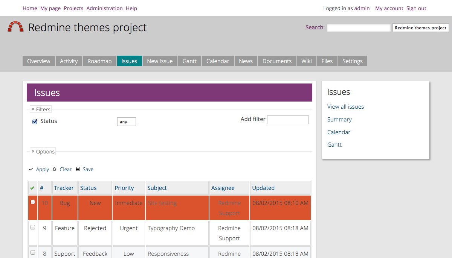Image resolution: width=452 pixels, height=258 pixels.
Task: Open My page in top menu
Action: pos(50,8)
